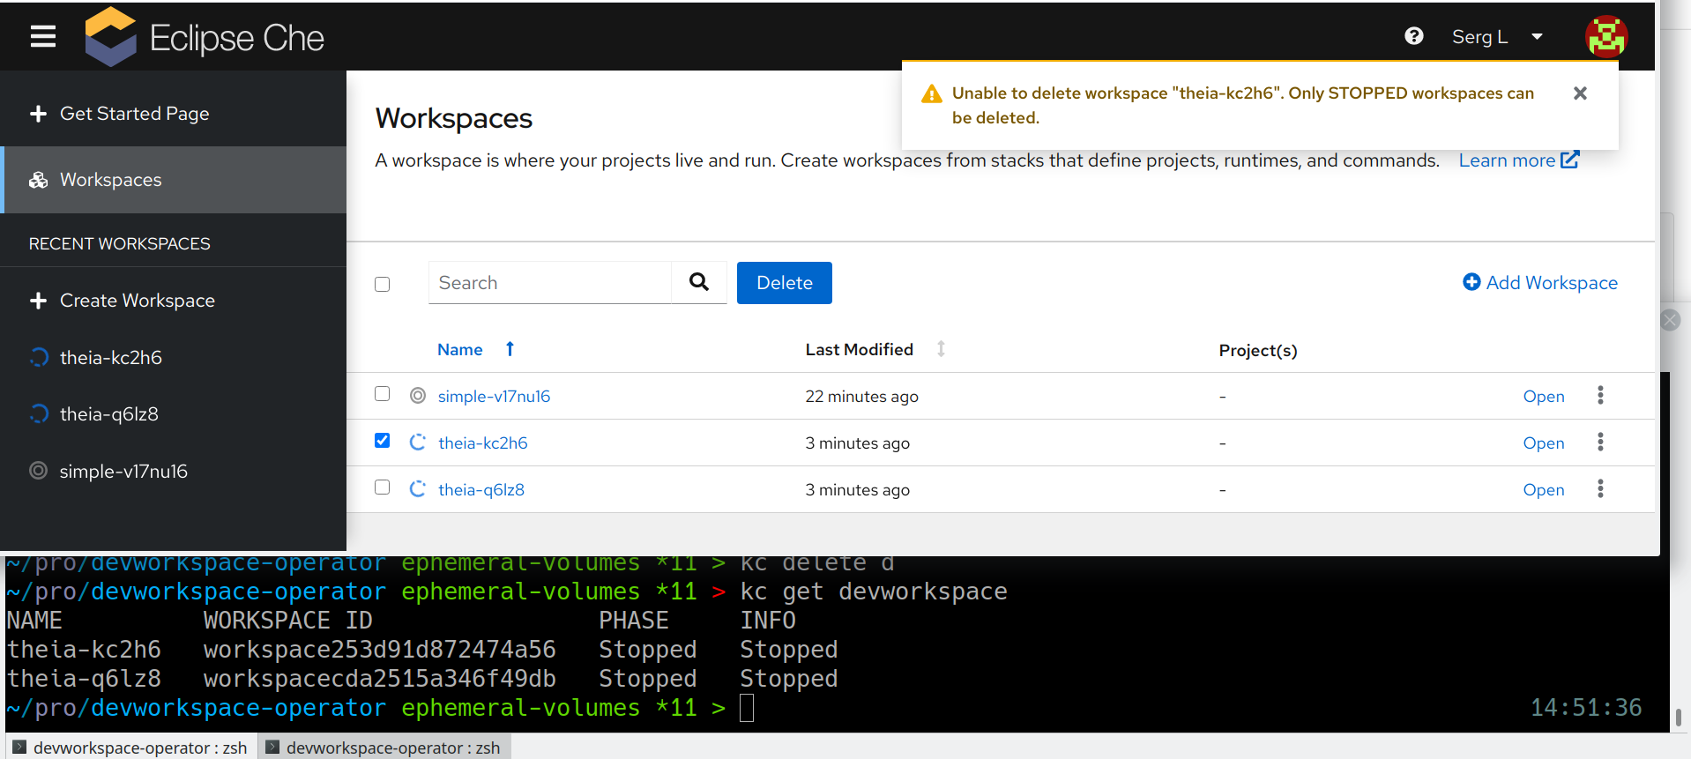Uncheck the theia-kc2h6 row checkbox
Viewport: 1691px width, 759px height.
[382, 441]
